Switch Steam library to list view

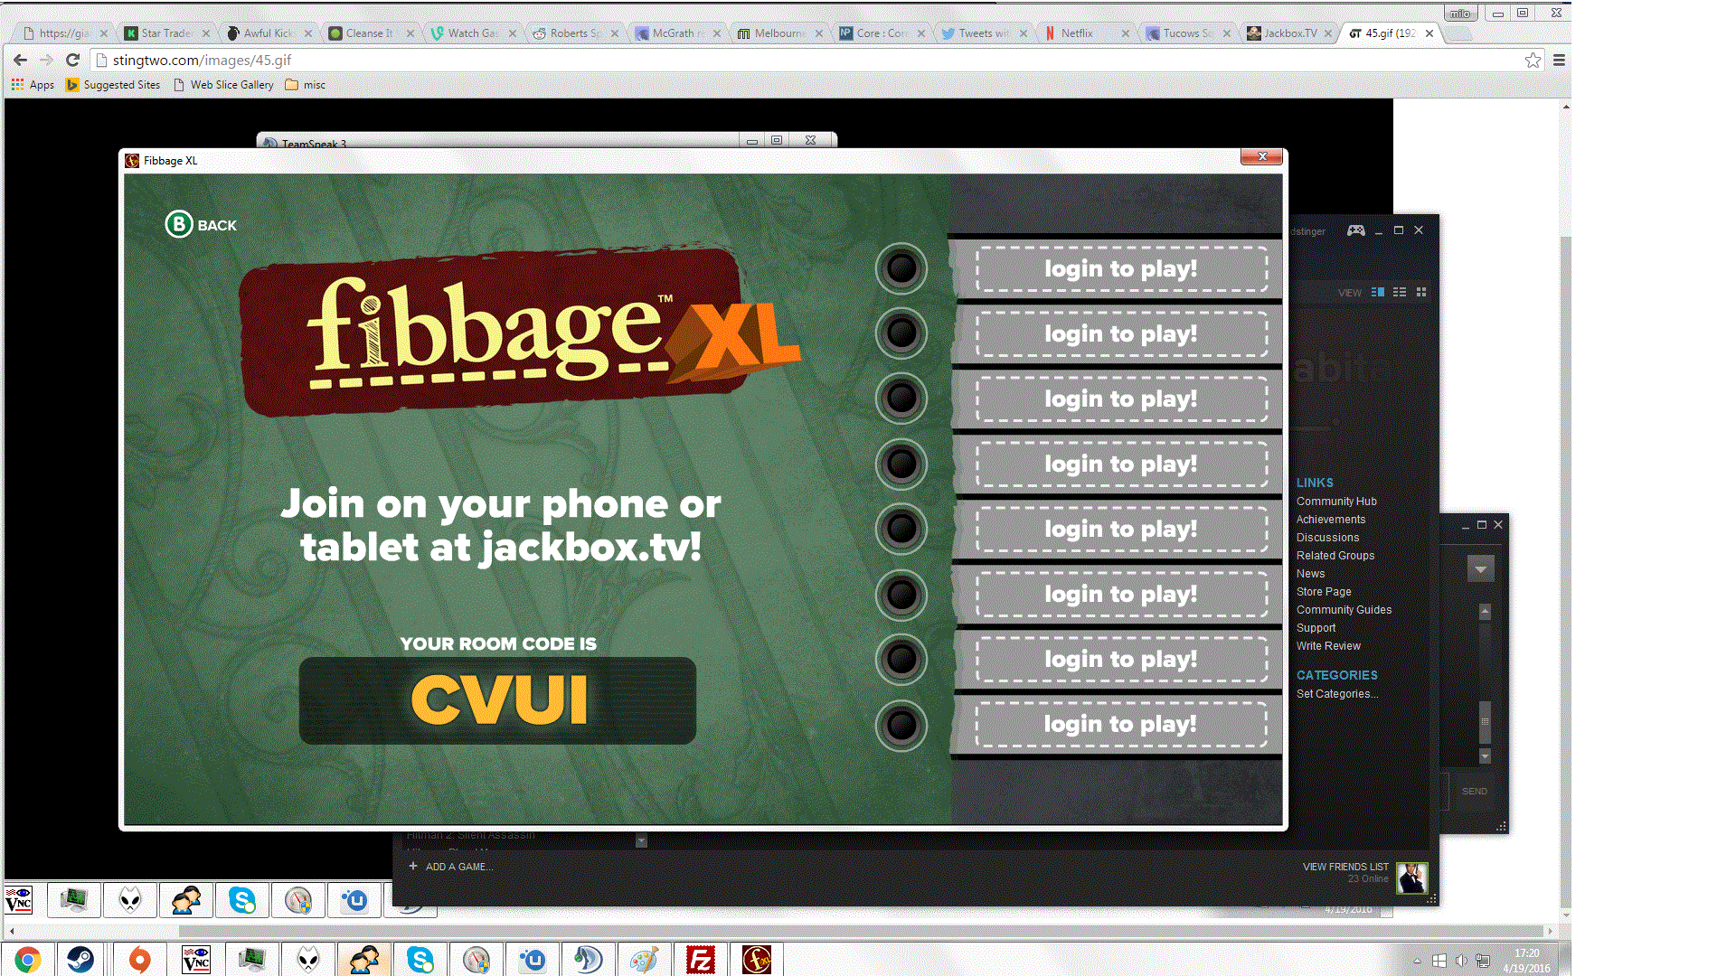point(1400,292)
